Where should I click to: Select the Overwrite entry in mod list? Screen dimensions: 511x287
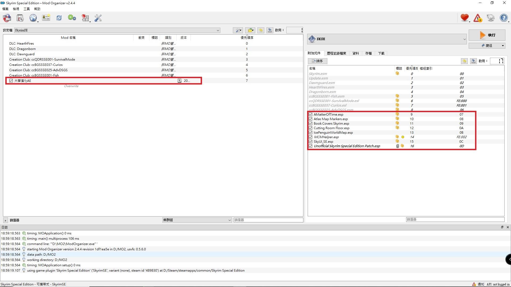71,86
